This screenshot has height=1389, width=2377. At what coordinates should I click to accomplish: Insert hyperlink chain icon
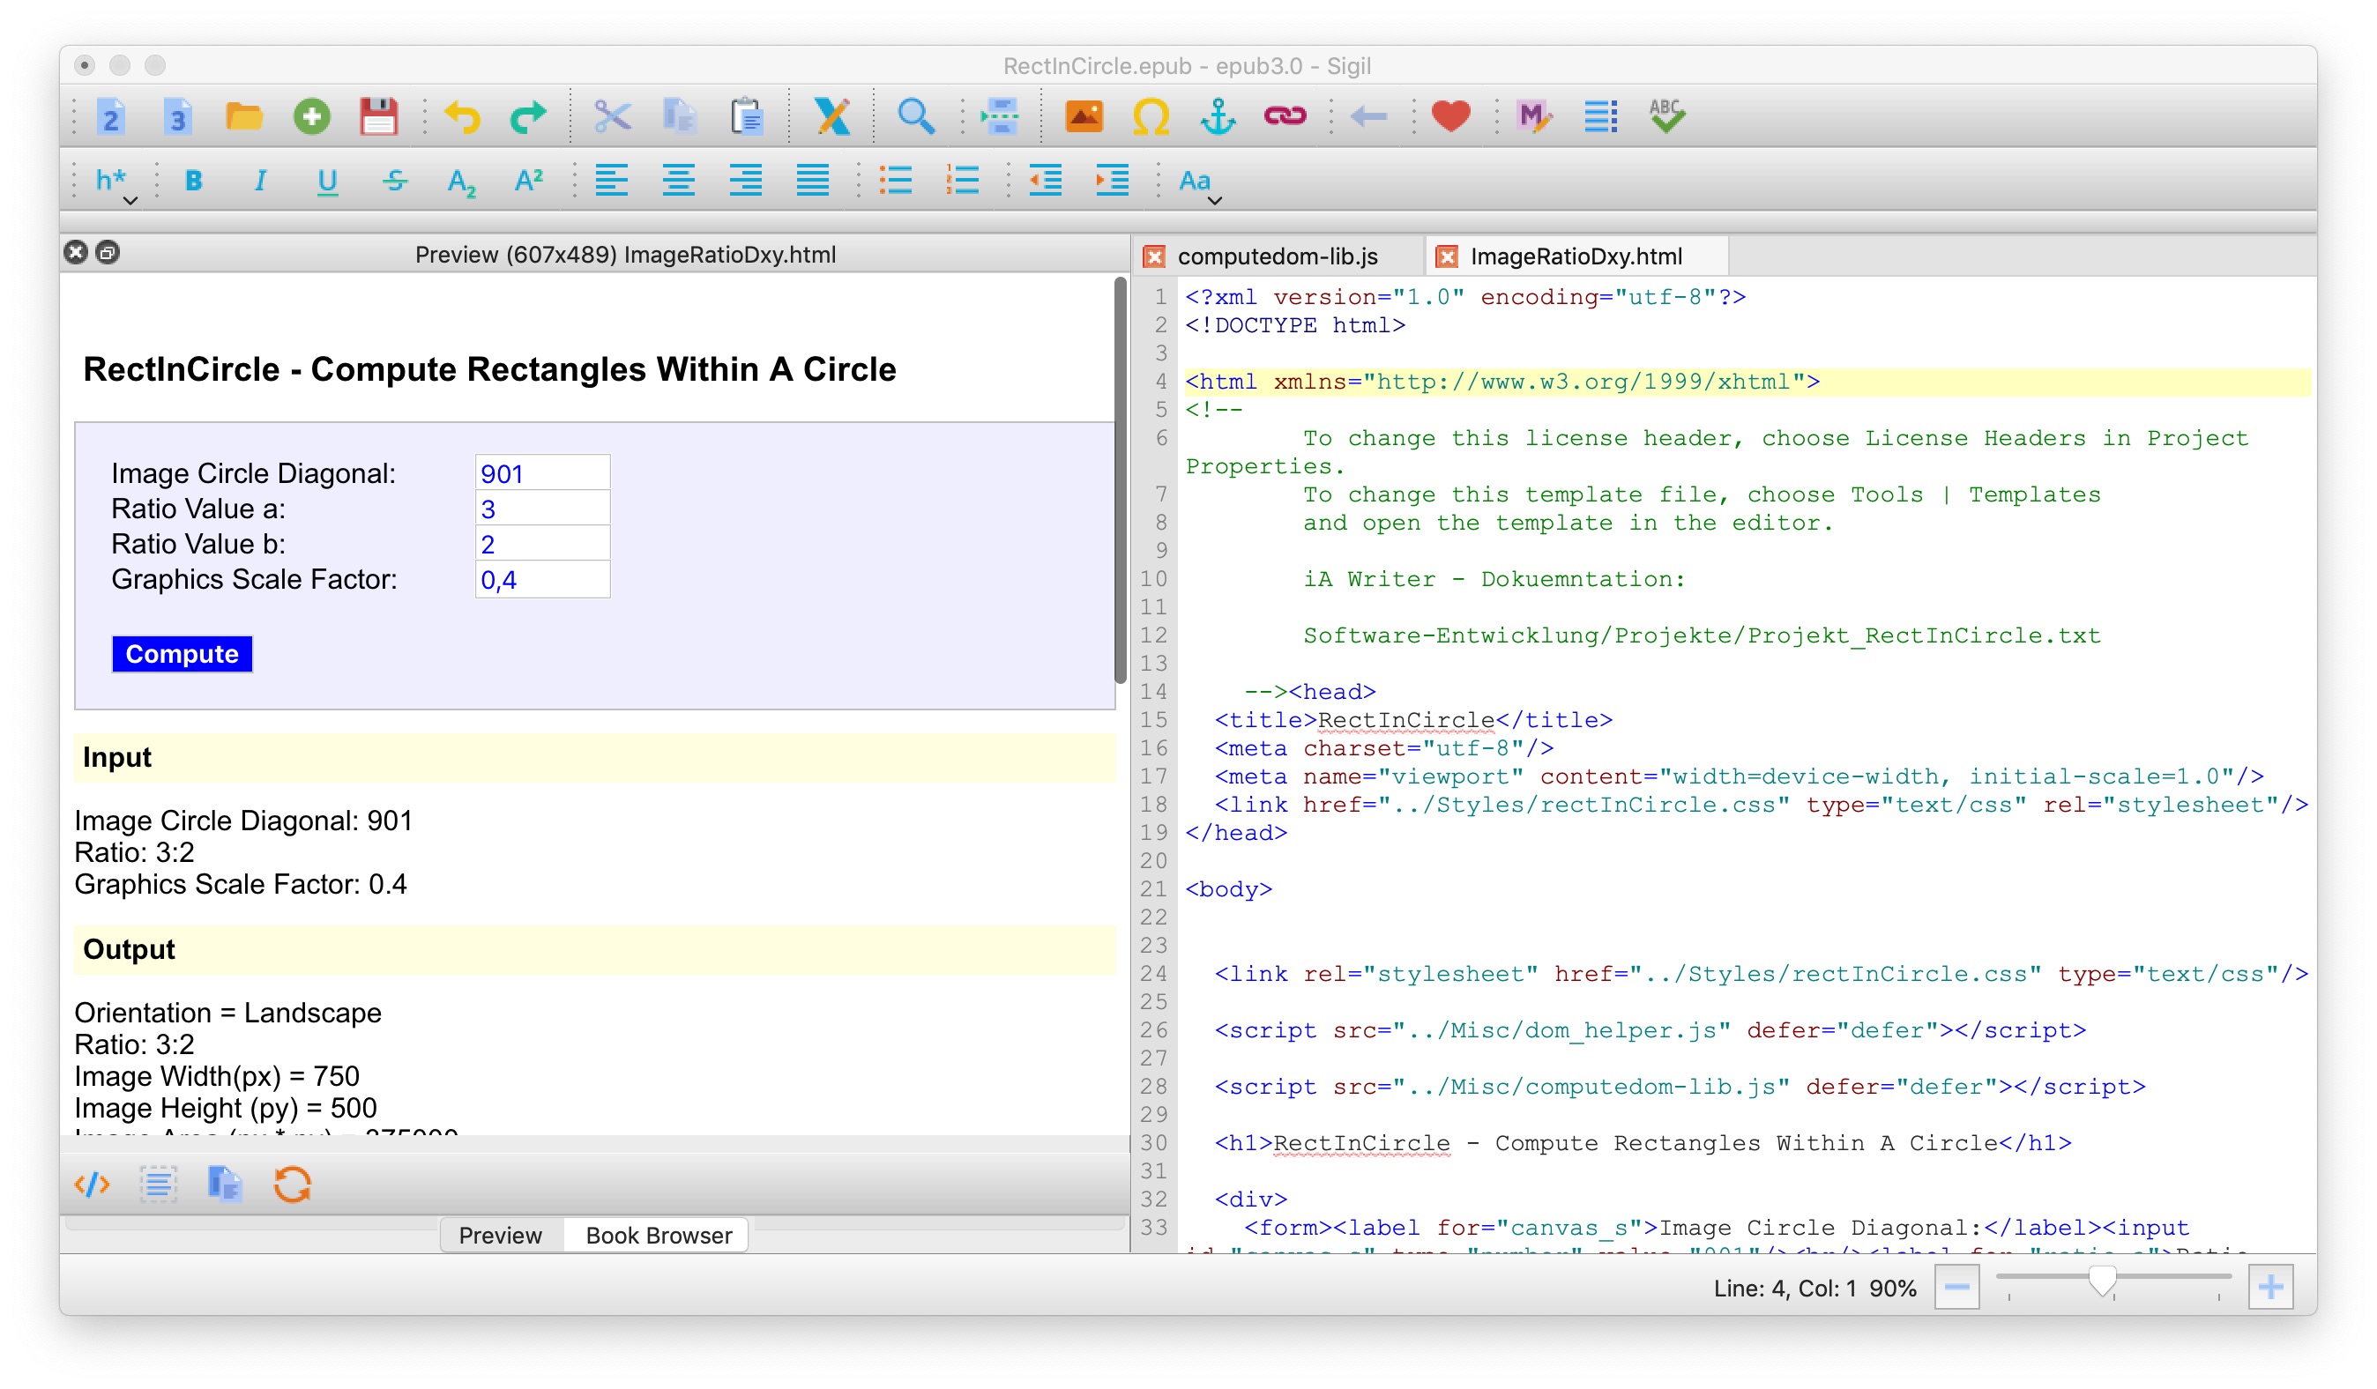click(1285, 117)
